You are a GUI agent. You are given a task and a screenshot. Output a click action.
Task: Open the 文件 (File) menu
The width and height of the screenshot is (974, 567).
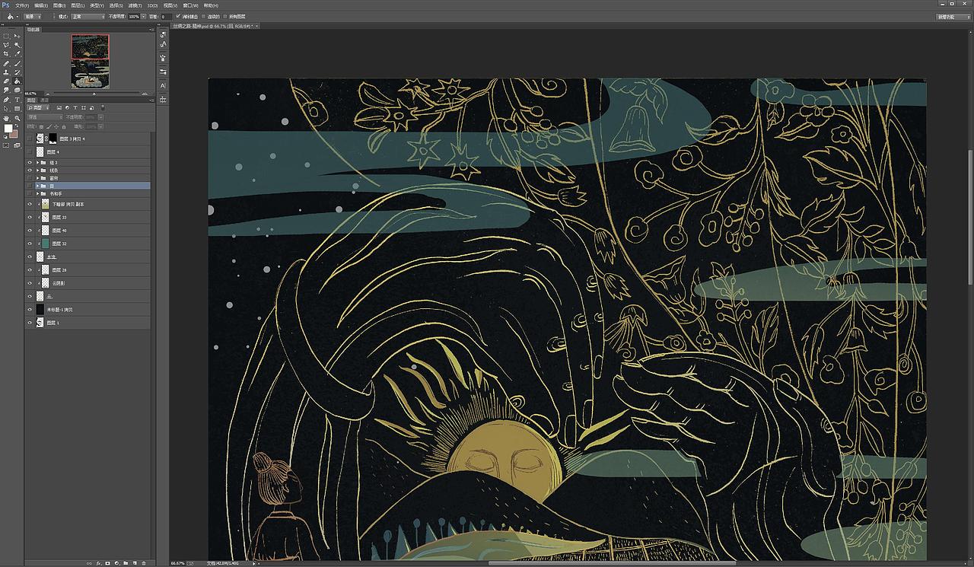tap(22, 5)
